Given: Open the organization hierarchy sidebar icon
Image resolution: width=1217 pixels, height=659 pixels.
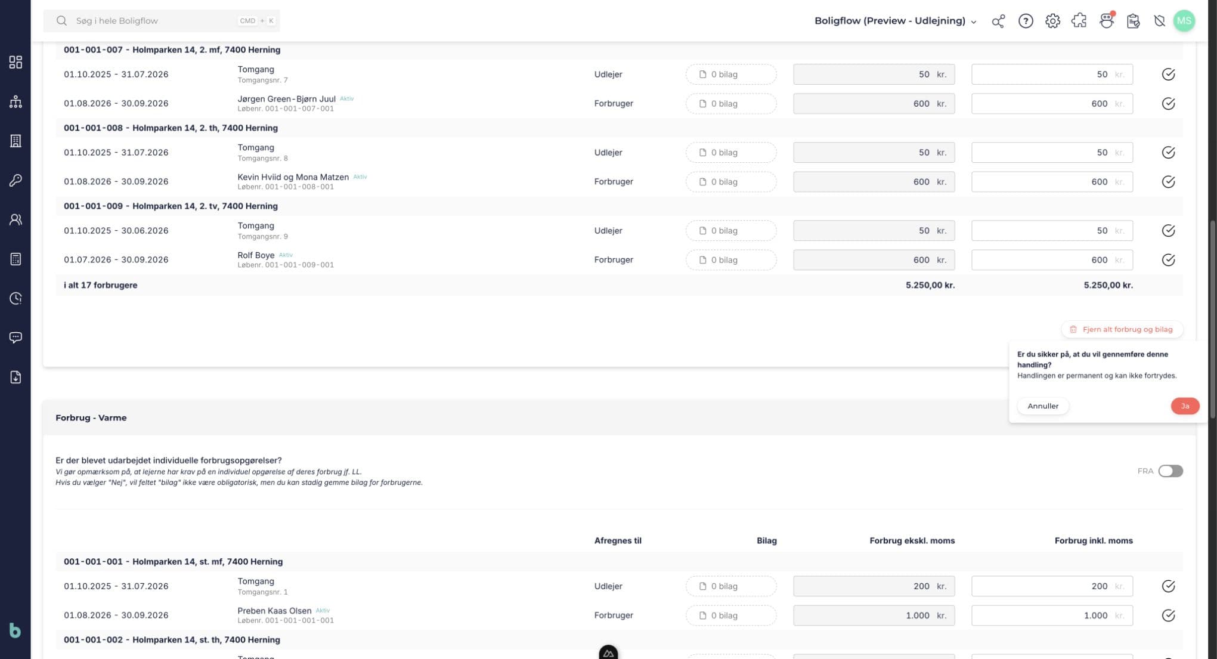Looking at the screenshot, I should tap(16, 101).
